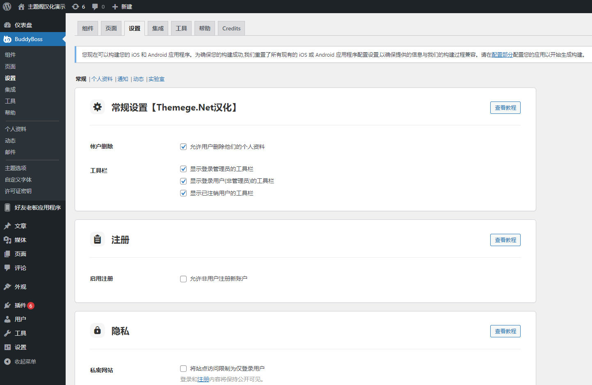This screenshot has width=592, height=385.
Task: Click the 用户 person icon
Action: [x=7, y=319]
